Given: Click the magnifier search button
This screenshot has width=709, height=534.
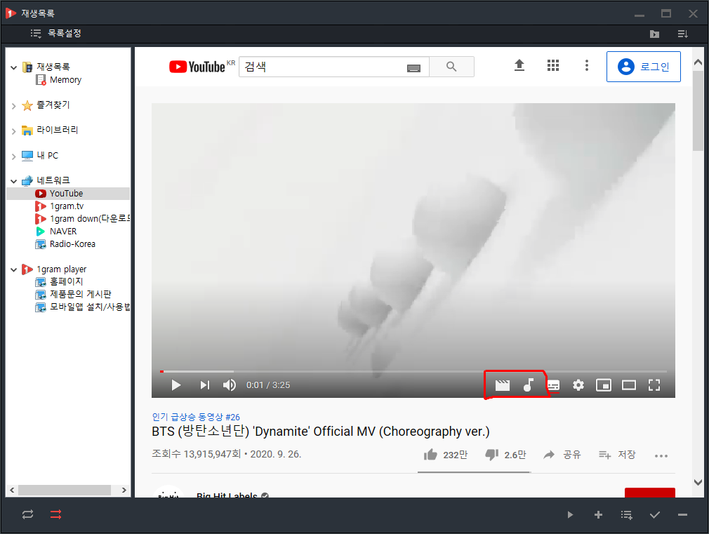Looking at the screenshot, I should point(451,67).
